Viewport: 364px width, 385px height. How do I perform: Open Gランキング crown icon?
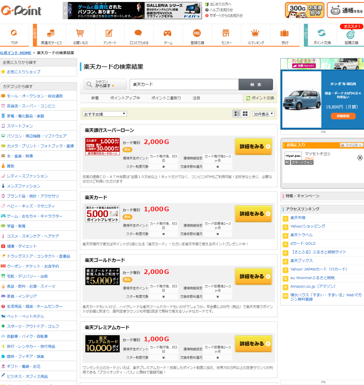click(255, 33)
